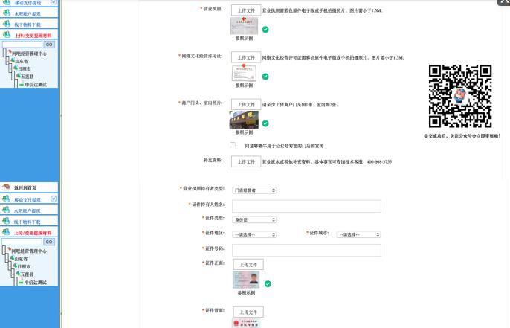Image resolution: width=510 pixels, height=328 pixels.
Task: Focus the 证件持有人姓名 text field
Action: coord(306,206)
